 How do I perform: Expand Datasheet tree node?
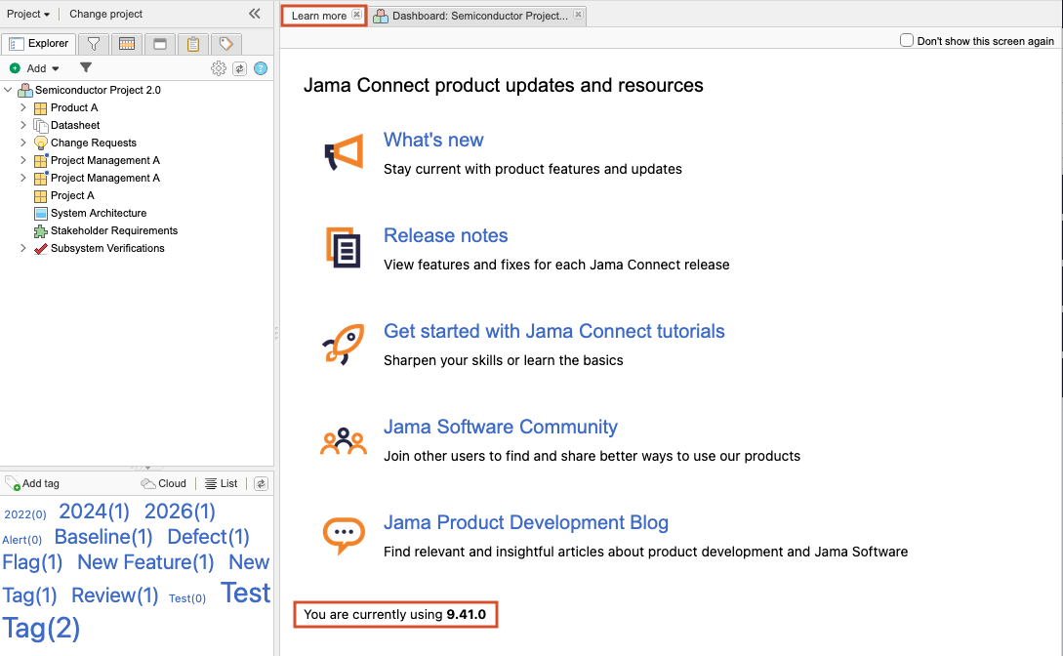[x=23, y=125]
